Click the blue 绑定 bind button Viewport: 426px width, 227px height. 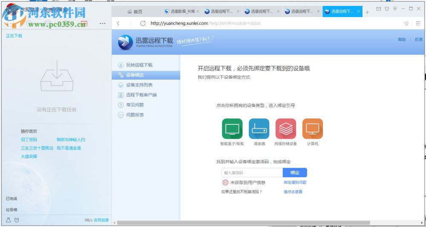295,172
